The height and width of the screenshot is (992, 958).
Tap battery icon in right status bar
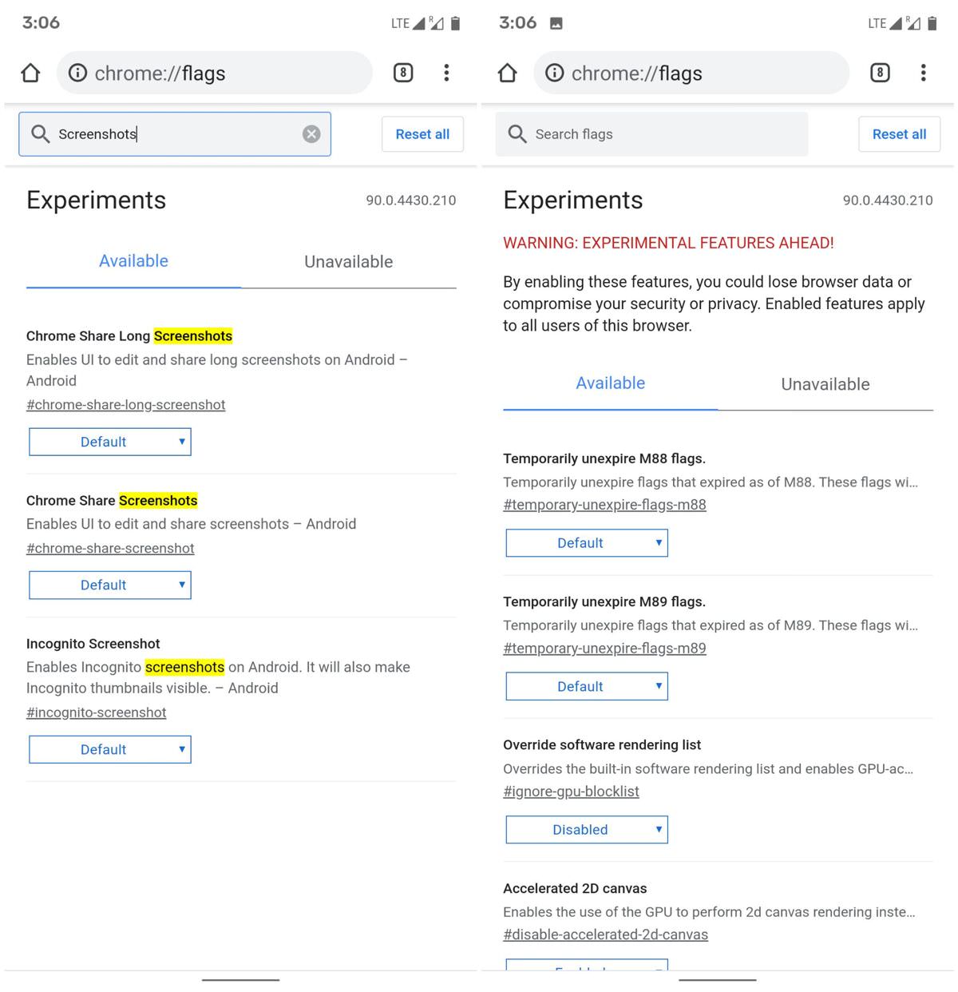click(932, 23)
